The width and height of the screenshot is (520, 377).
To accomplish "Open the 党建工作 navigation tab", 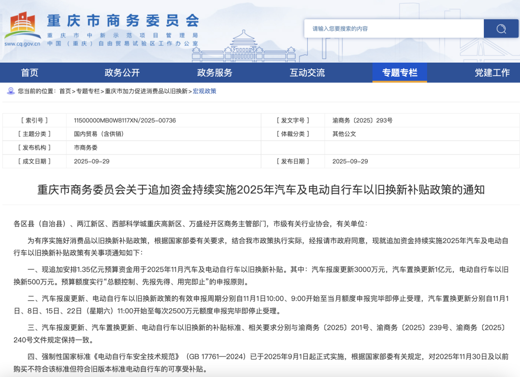I will [492, 73].
